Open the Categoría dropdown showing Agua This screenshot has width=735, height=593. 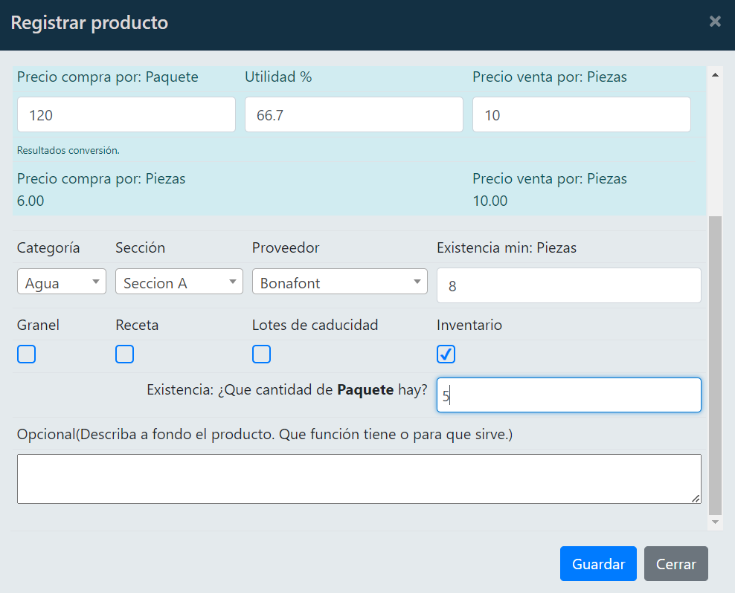click(x=62, y=282)
